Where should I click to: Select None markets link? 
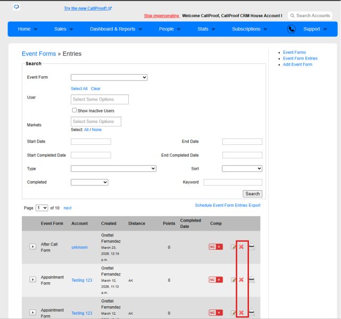(97, 130)
